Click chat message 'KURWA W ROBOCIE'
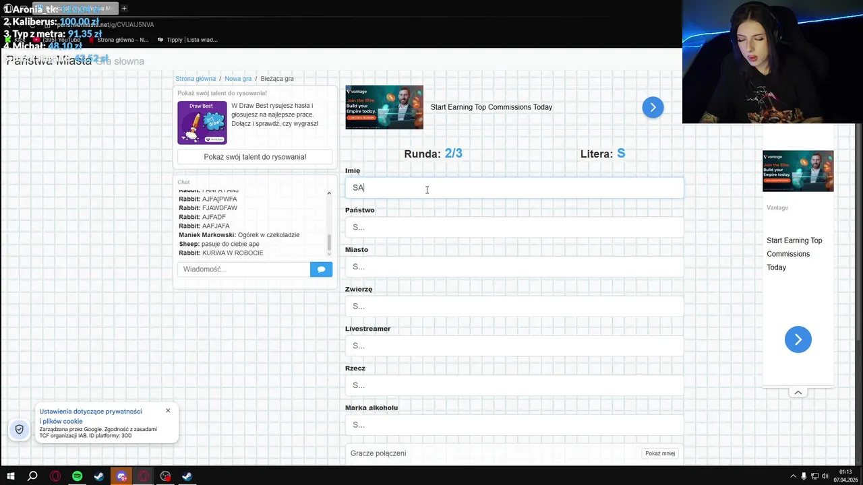This screenshot has width=863, height=485. pyautogui.click(x=233, y=253)
